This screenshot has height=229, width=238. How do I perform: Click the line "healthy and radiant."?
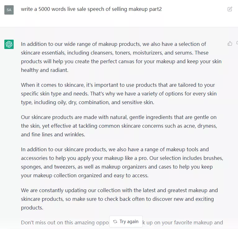coord(45,70)
